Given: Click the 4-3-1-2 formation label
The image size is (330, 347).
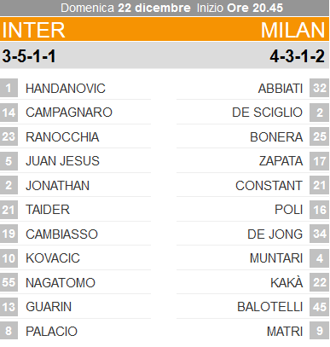Looking at the screenshot, I should pyautogui.click(x=298, y=56).
